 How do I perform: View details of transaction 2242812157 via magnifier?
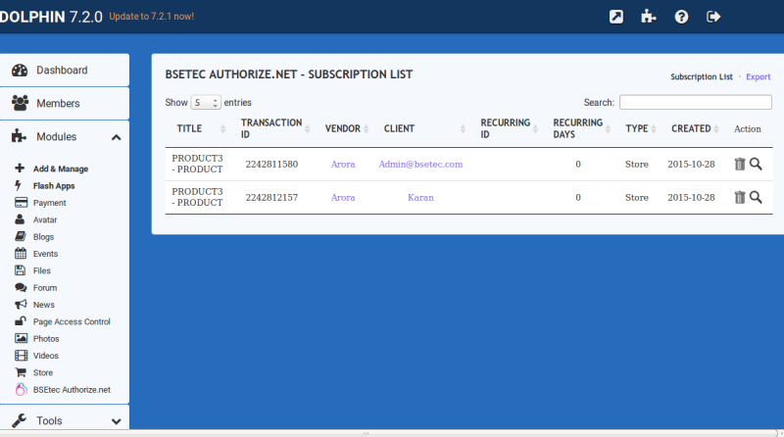pyautogui.click(x=756, y=198)
